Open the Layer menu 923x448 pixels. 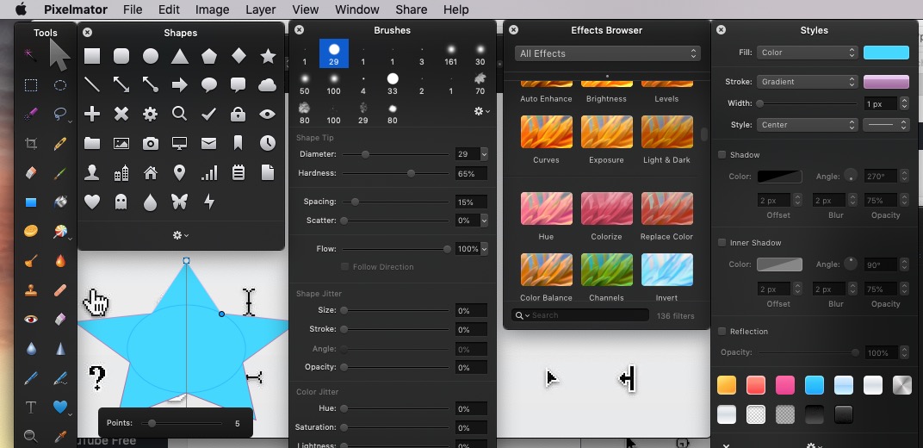260,9
